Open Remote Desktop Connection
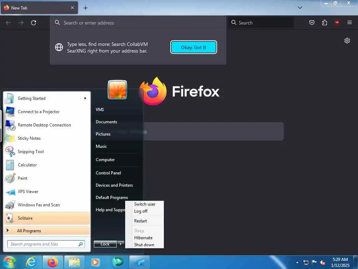This screenshot has height=269, width=358. tap(47, 125)
